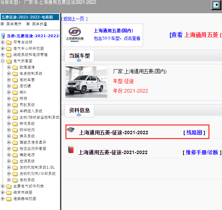Click the folder icon of 雨刮系统
Screen dimensions: 222x210
(15, 105)
